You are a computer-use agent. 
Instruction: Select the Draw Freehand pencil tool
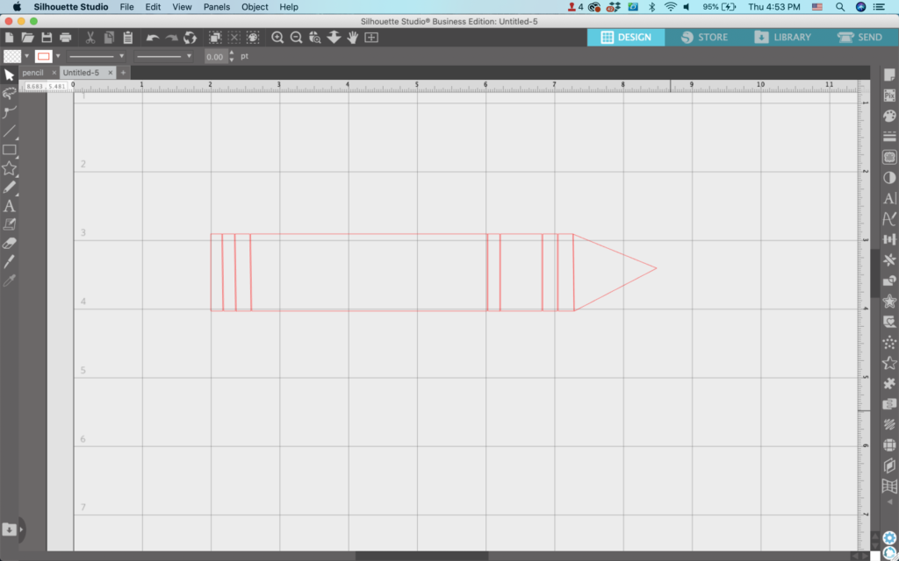coord(9,188)
